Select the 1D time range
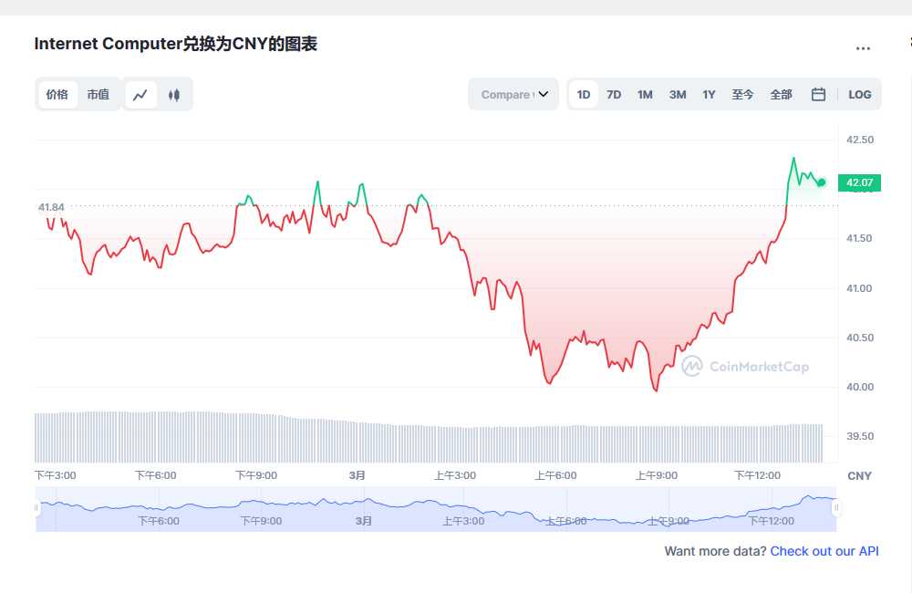The image size is (912, 593). [584, 95]
